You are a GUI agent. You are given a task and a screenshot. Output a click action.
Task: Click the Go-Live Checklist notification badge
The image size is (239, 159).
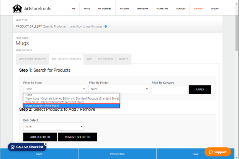[x=46, y=144]
